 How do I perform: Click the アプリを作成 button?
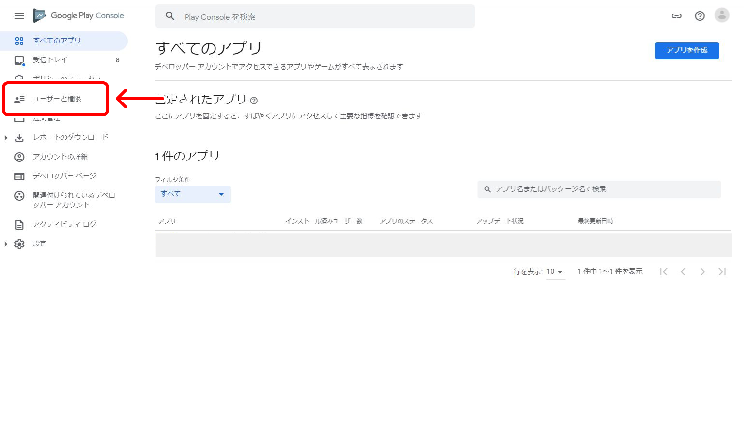click(x=687, y=51)
